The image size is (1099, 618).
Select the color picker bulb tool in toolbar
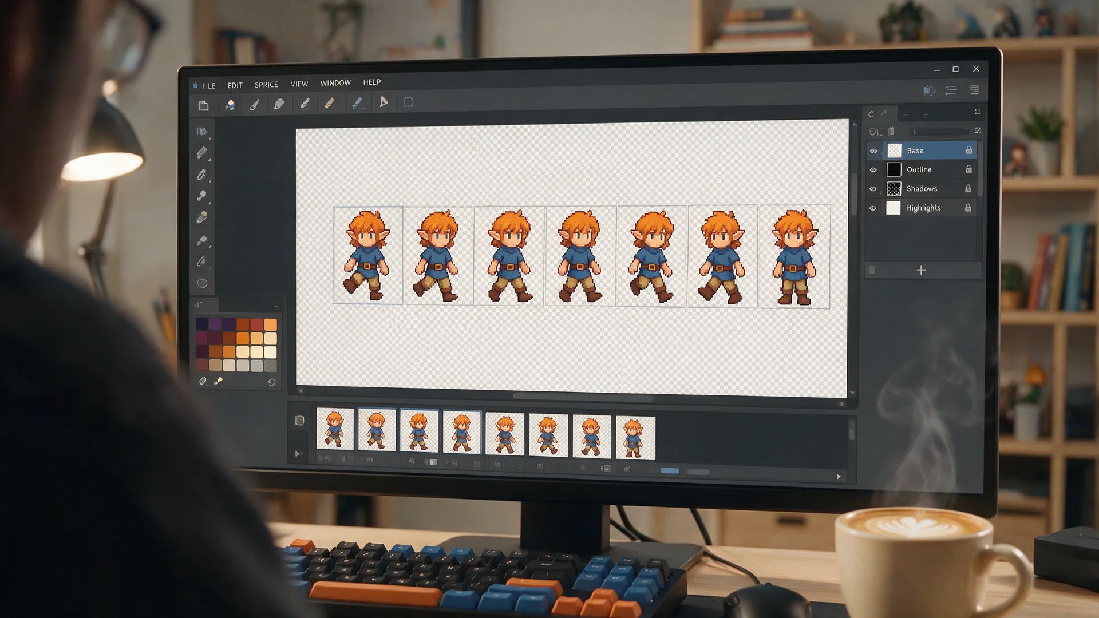(x=230, y=105)
